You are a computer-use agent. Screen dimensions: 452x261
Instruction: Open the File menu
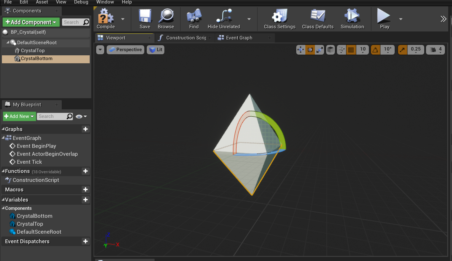(x=8, y=2)
